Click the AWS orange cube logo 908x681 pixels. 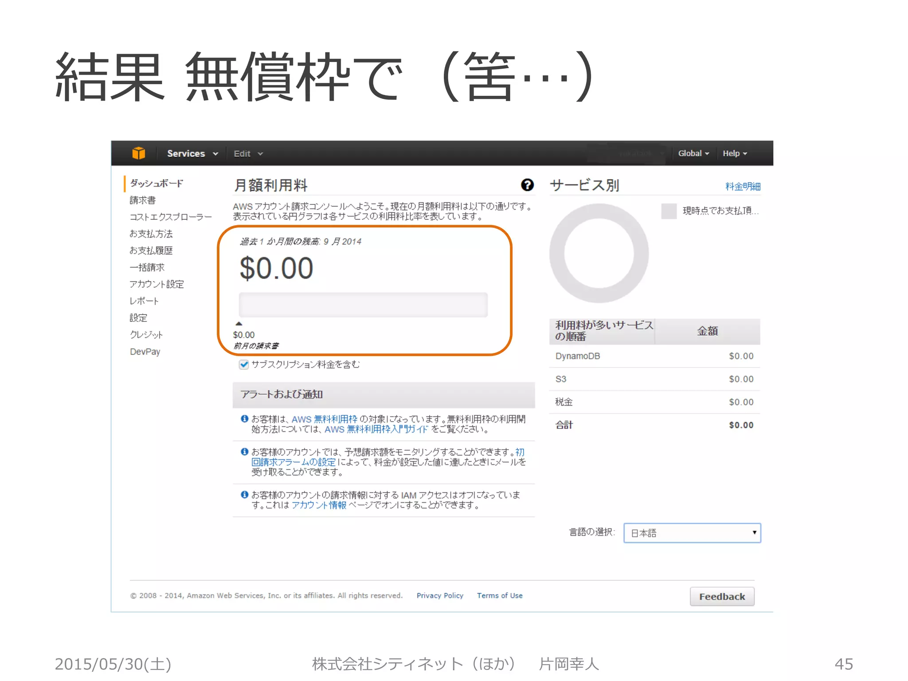pyautogui.click(x=138, y=153)
